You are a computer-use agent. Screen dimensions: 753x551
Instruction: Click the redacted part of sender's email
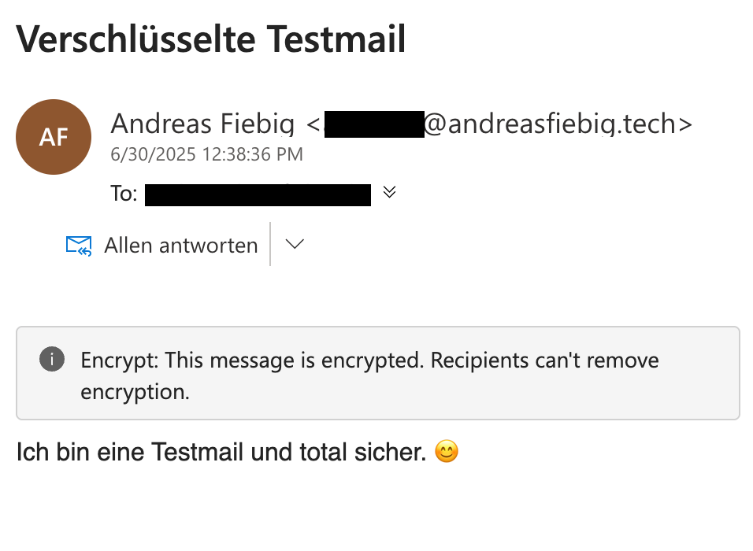point(374,125)
